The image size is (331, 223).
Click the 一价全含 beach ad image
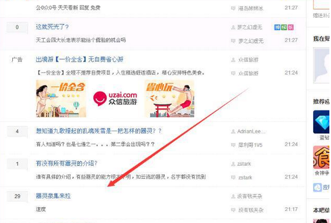(x=61, y=98)
